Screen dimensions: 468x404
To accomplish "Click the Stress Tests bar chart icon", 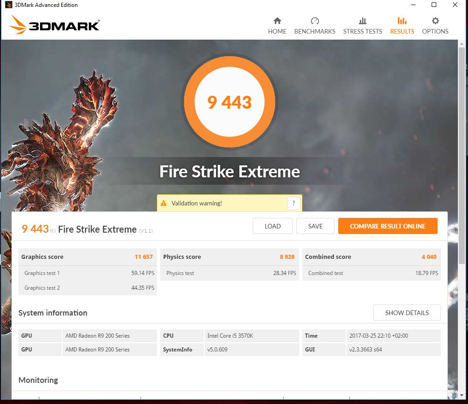I will pyautogui.click(x=362, y=21).
